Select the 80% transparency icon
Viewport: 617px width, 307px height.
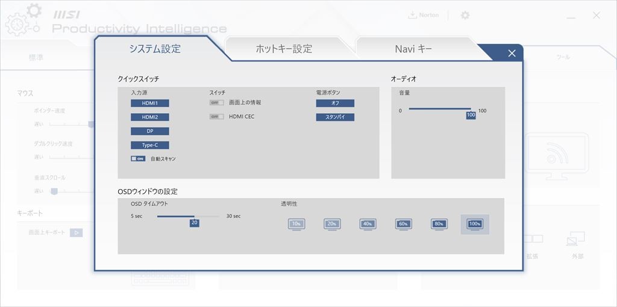click(439, 224)
